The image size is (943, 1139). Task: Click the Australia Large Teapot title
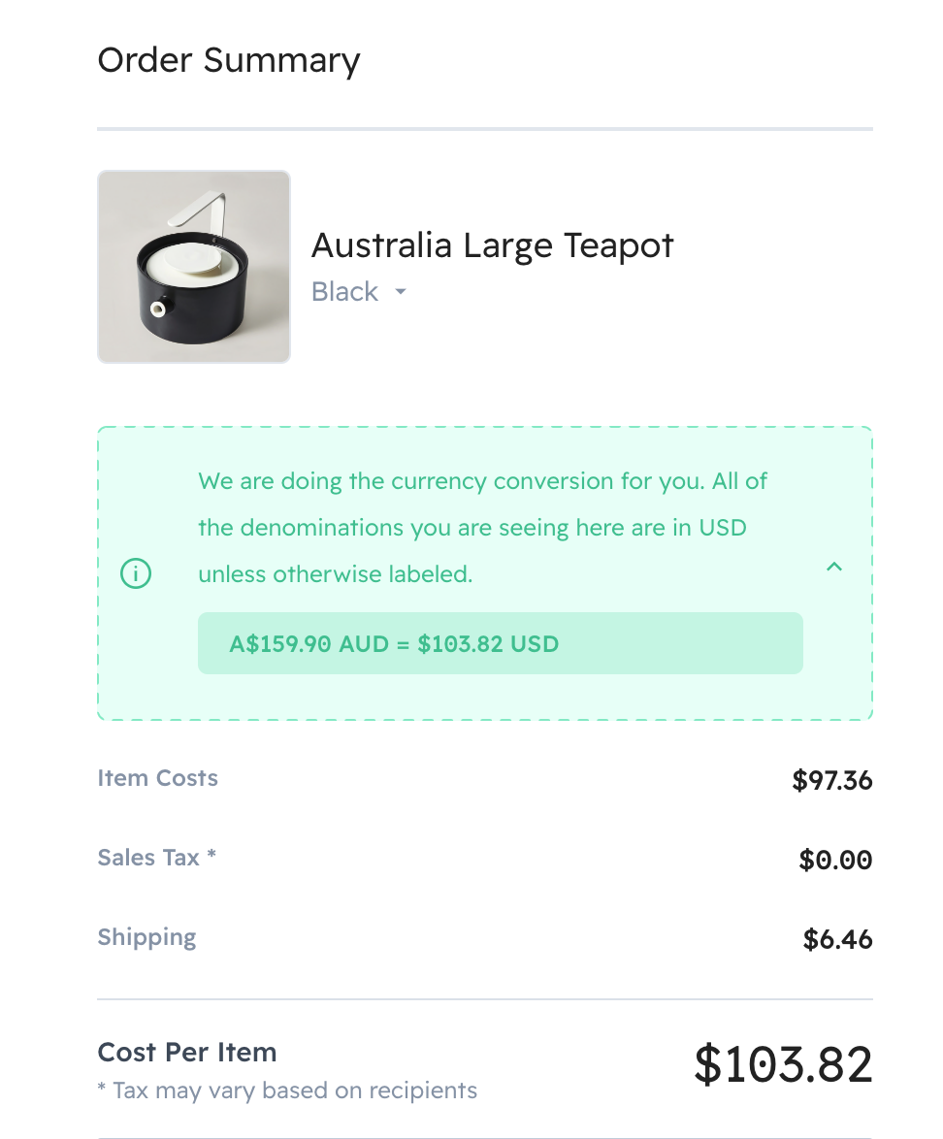[x=492, y=245]
